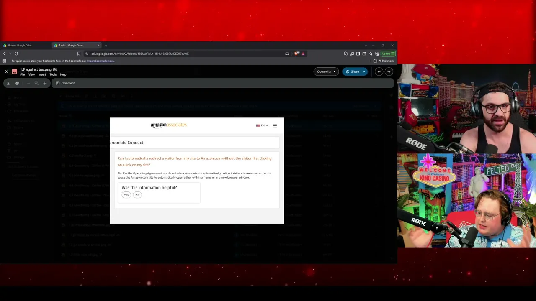View site information icon in address bar
The width and height of the screenshot is (536, 301).
click(87, 54)
